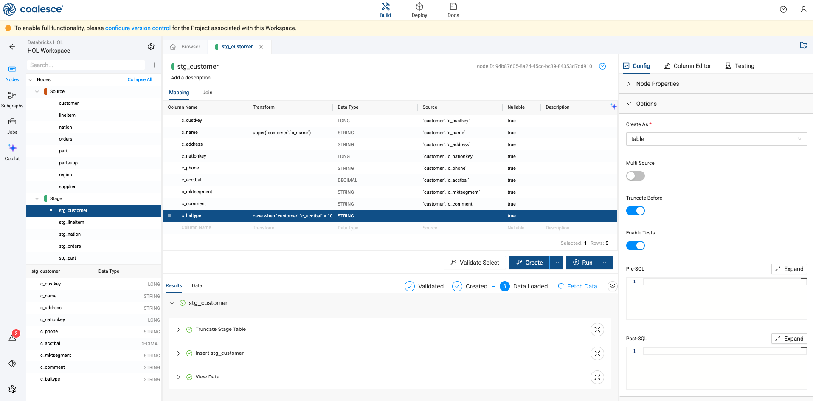
Task: Follow the configure version control link
Action: tap(138, 28)
